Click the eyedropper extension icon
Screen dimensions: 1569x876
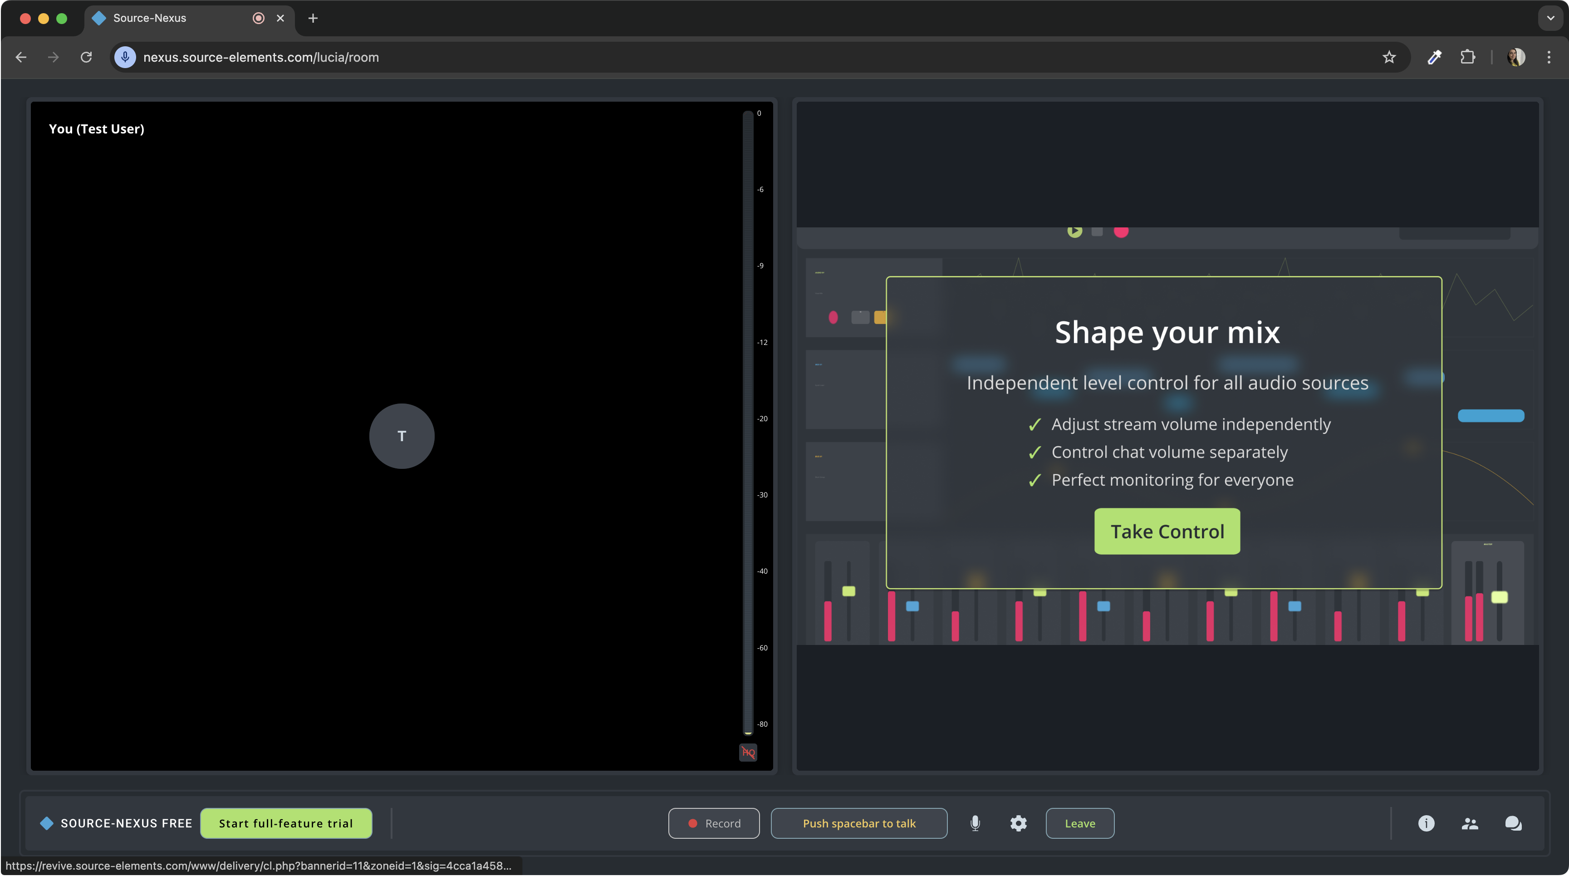[1434, 57]
